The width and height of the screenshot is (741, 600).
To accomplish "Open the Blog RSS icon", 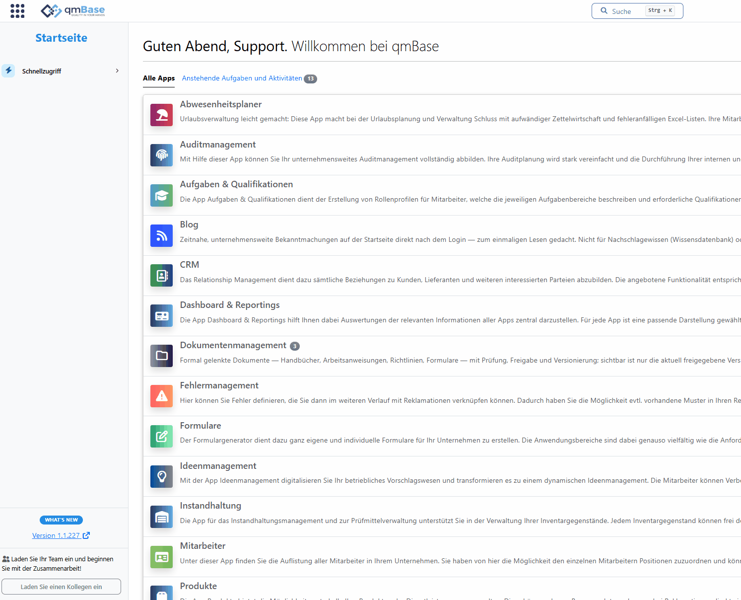I will (x=161, y=235).
